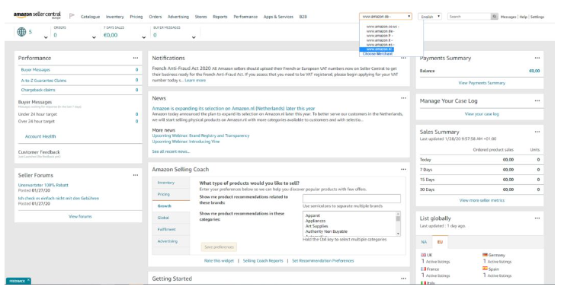Open the Reports menu

click(220, 17)
